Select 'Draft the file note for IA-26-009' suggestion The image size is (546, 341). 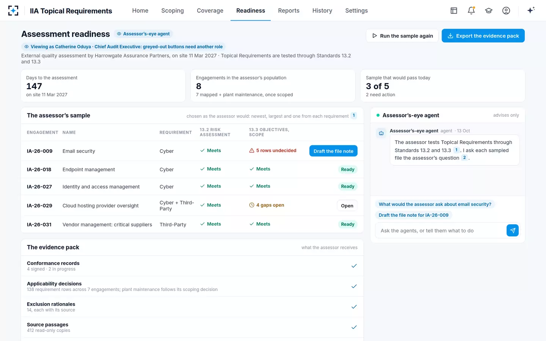point(414,215)
